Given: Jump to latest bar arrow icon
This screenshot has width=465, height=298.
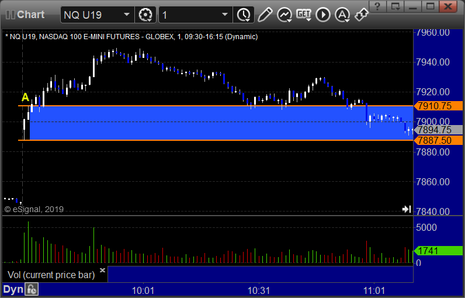Looking at the screenshot, I should click(x=407, y=209).
